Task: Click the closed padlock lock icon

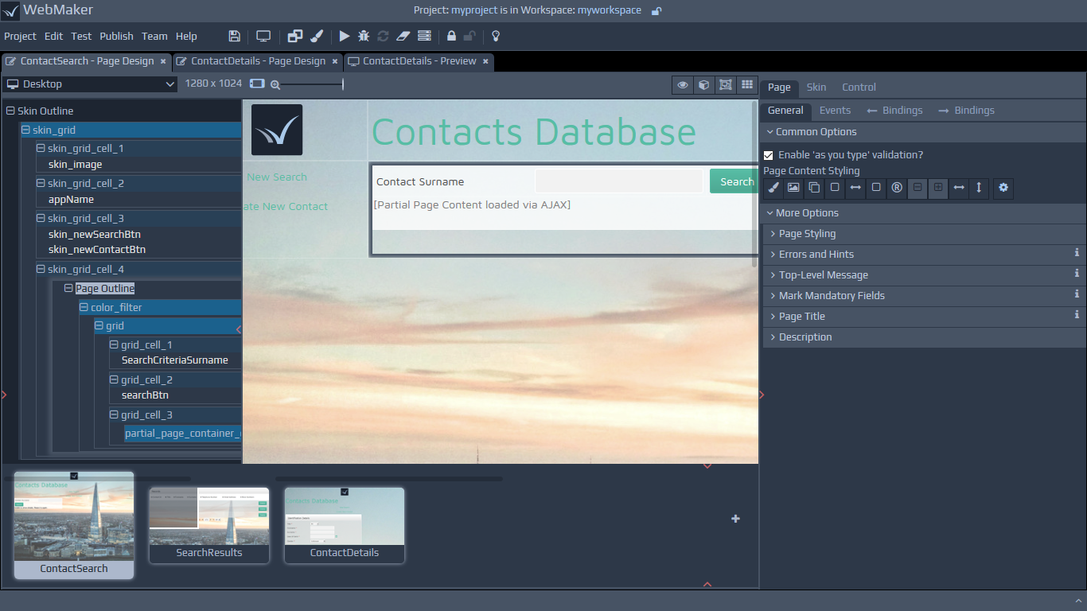Action: coord(451,36)
